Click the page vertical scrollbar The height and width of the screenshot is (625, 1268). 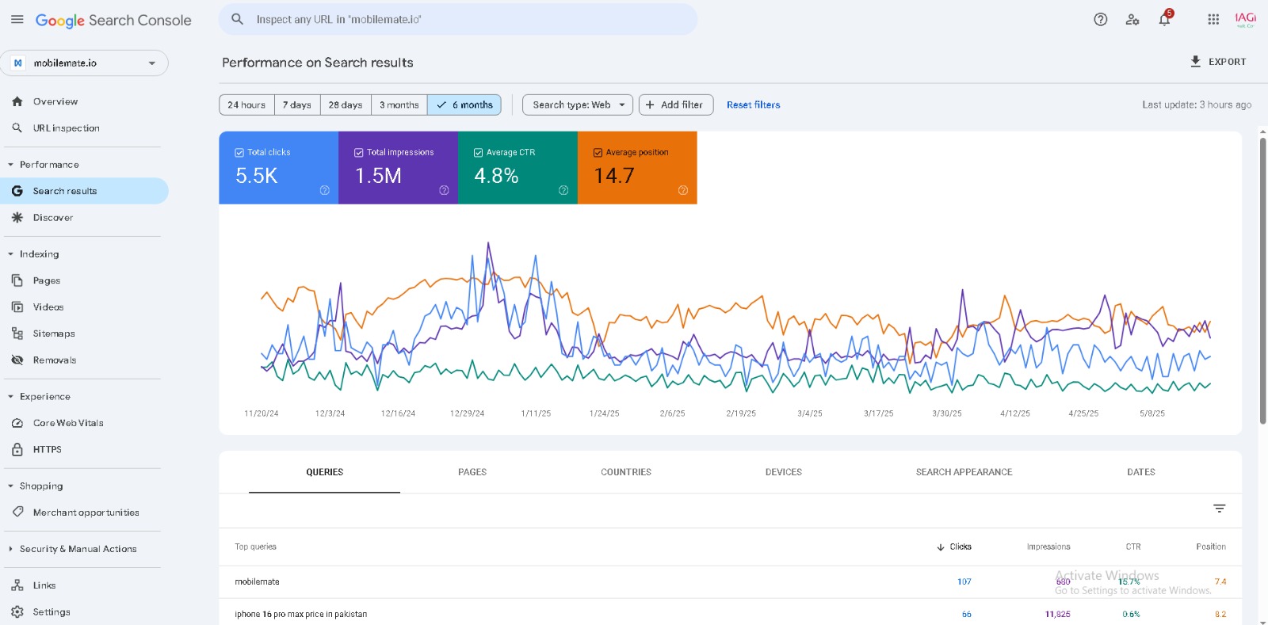pyautogui.click(x=1262, y=281)
